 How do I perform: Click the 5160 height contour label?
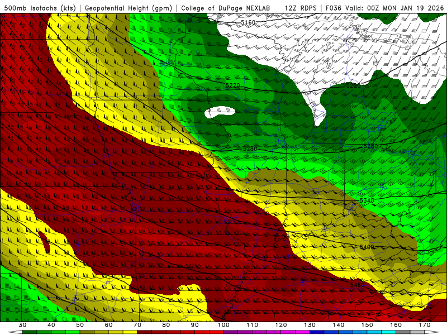248,22
